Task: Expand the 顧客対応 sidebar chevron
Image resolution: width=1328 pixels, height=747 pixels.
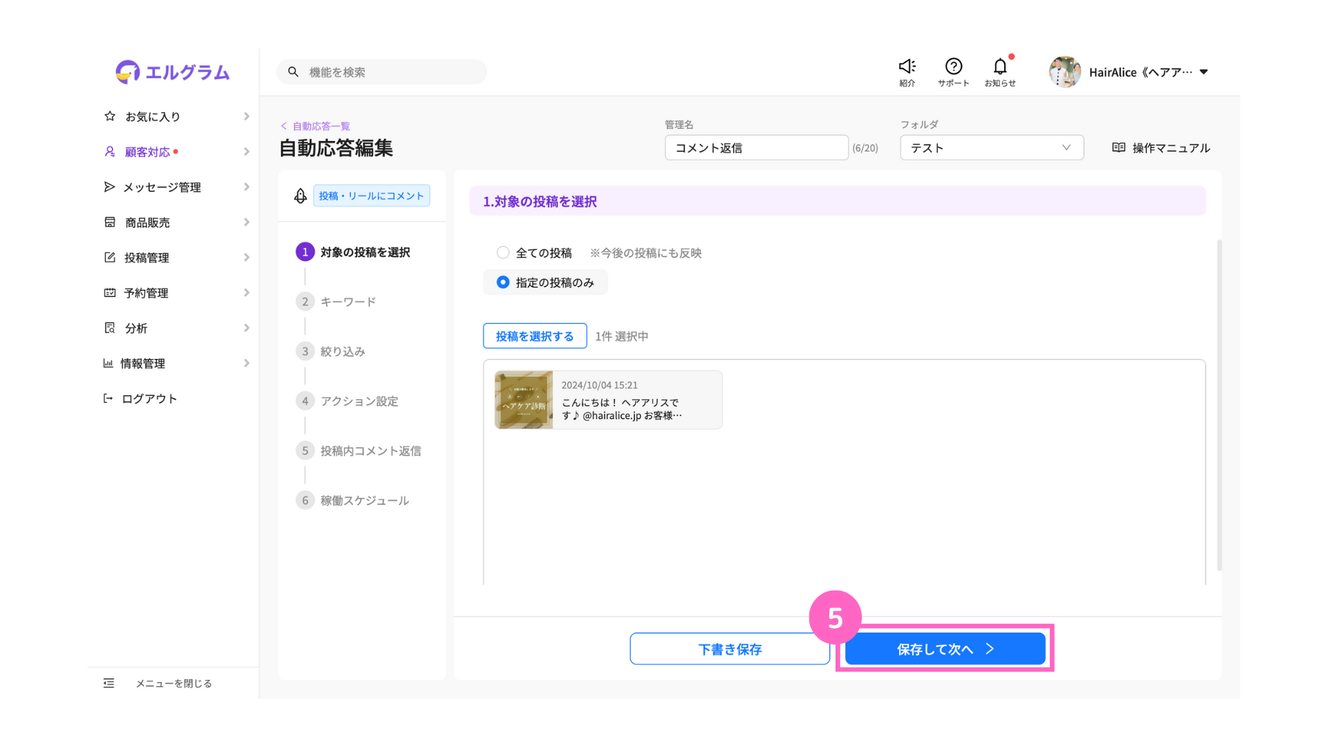Action: (247, 151)
